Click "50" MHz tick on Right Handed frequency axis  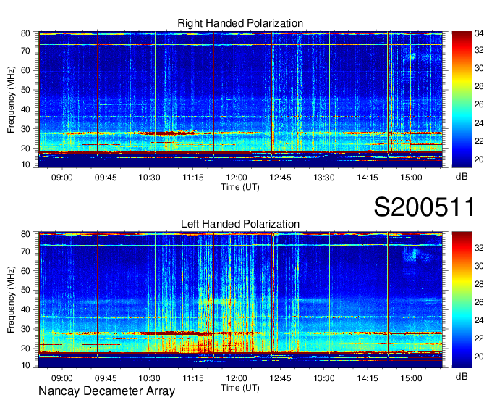(x=25, y=90)
